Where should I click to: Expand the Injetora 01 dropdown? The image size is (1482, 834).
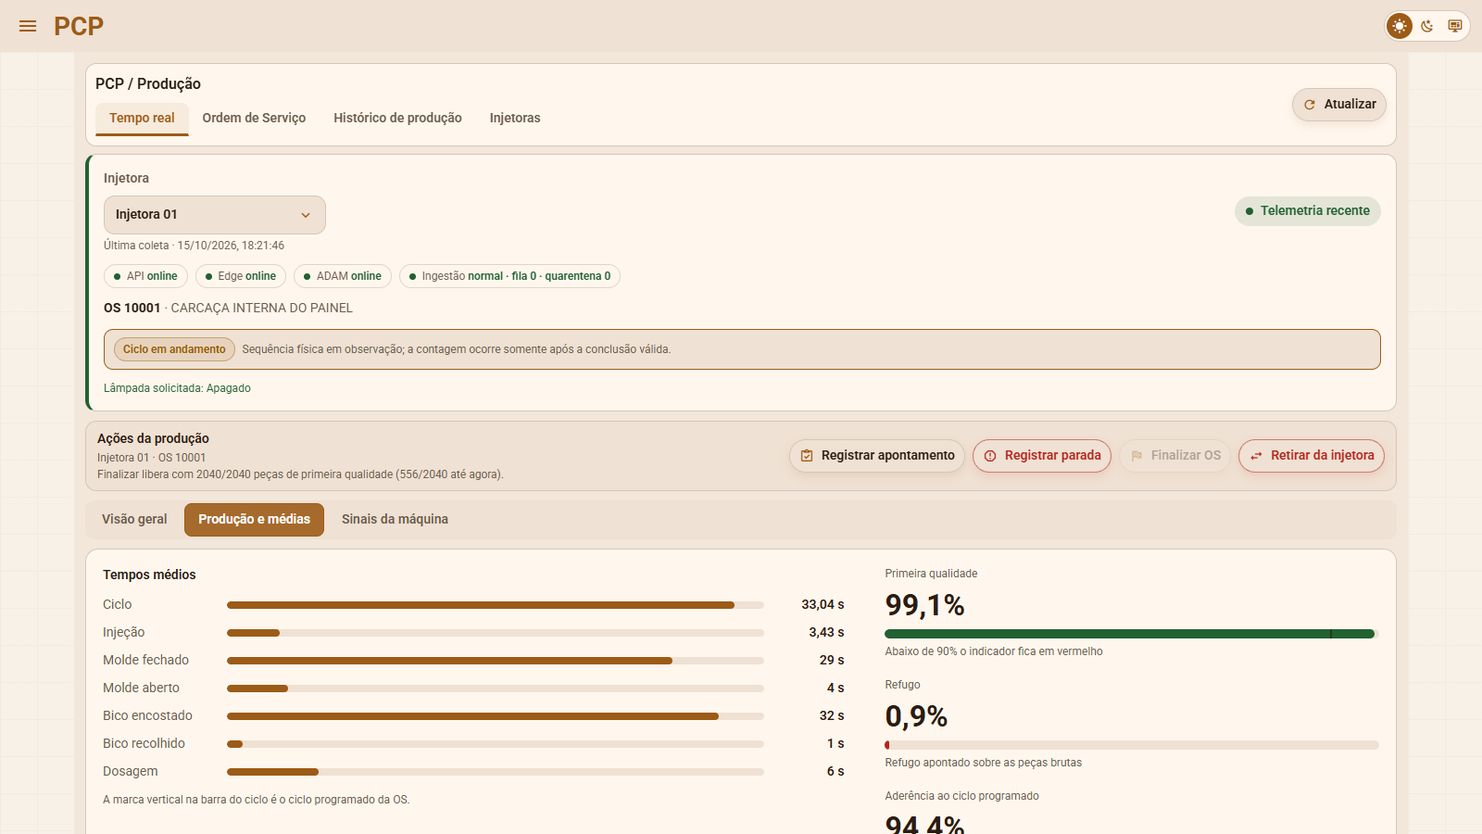215,215
